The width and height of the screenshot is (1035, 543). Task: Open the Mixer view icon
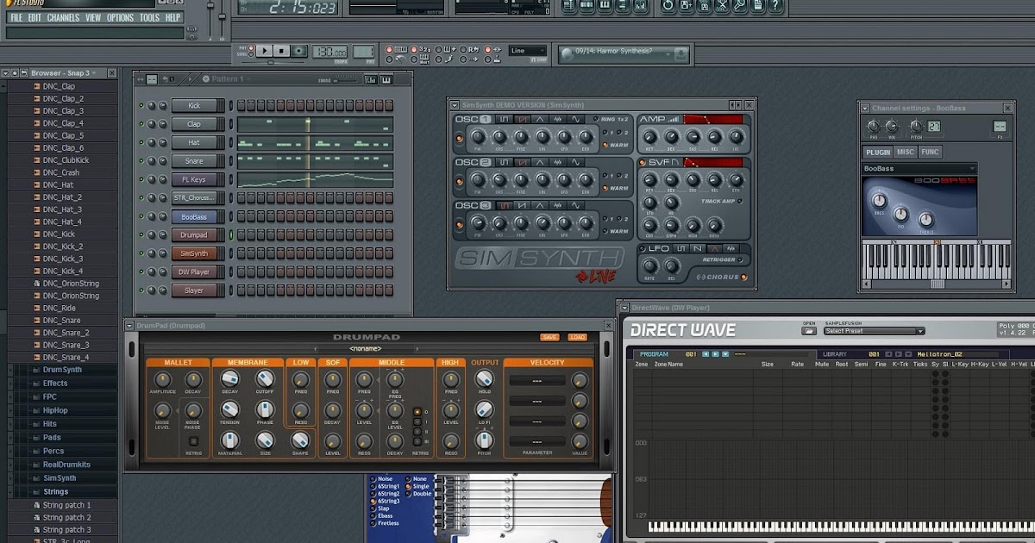pos(641,7)
